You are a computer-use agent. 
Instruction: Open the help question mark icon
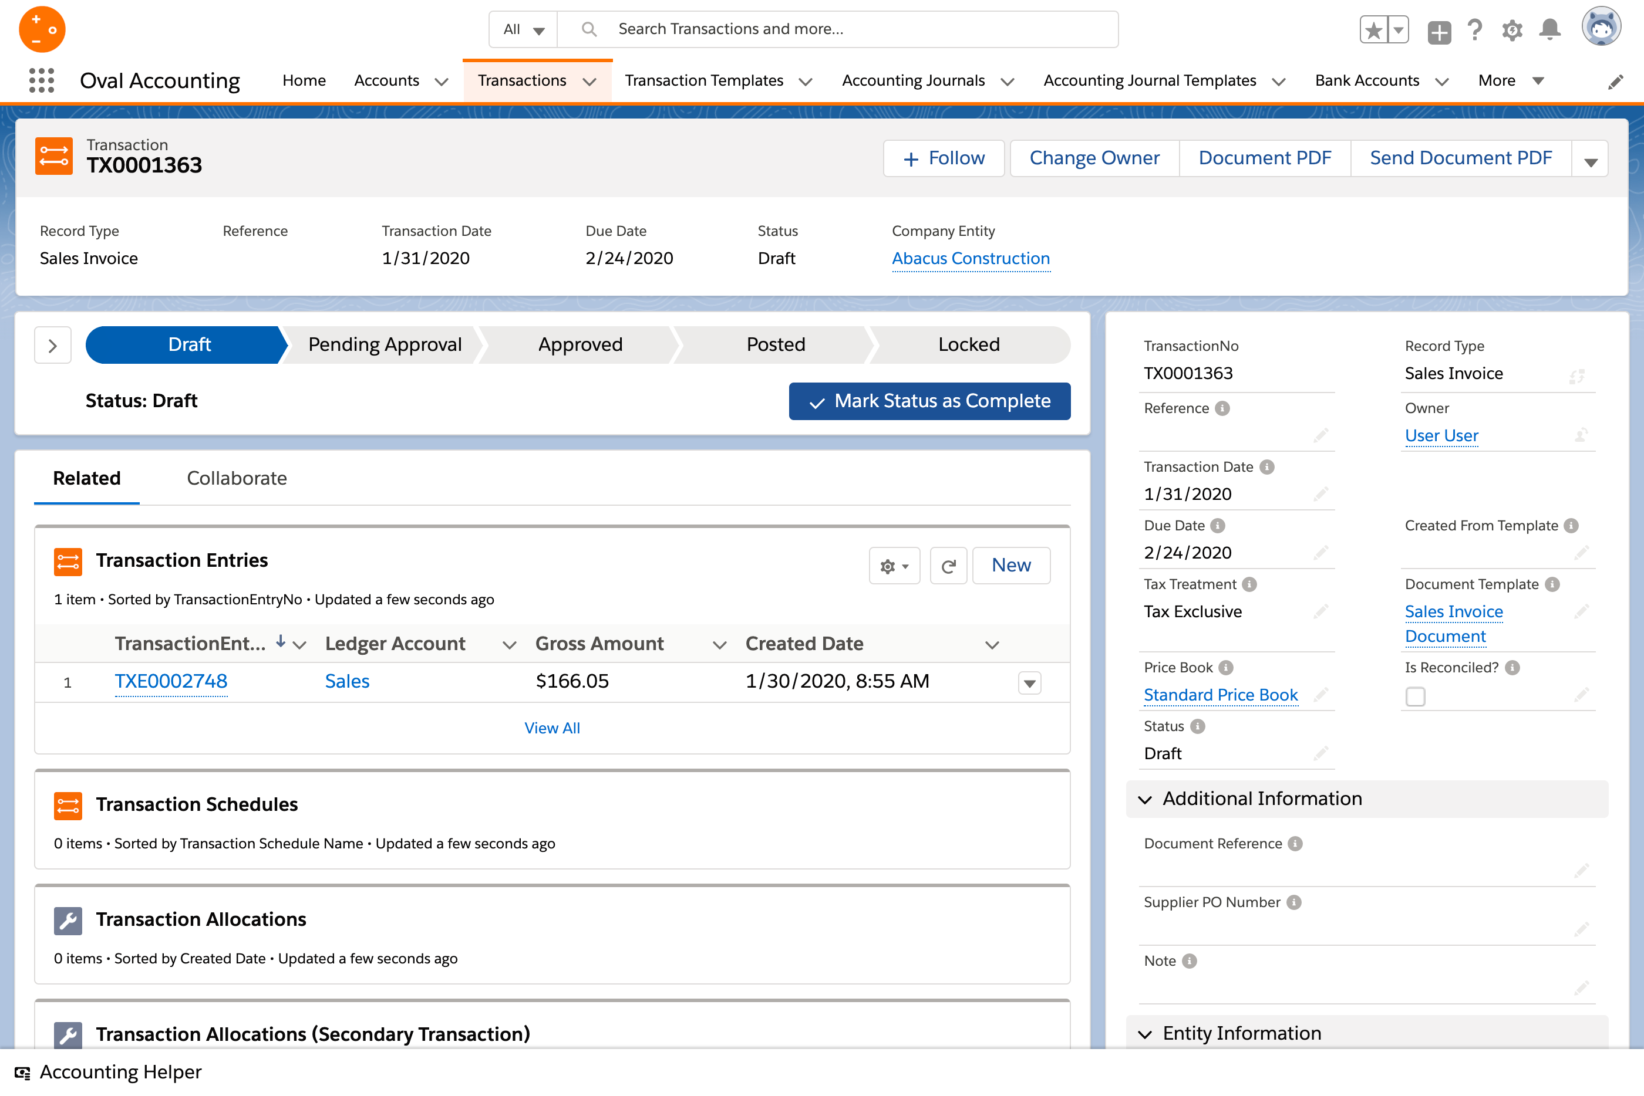1475,30
